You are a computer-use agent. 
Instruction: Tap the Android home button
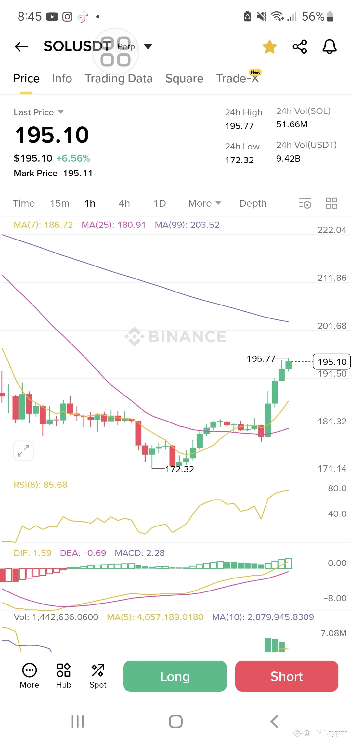pos(175,721)
